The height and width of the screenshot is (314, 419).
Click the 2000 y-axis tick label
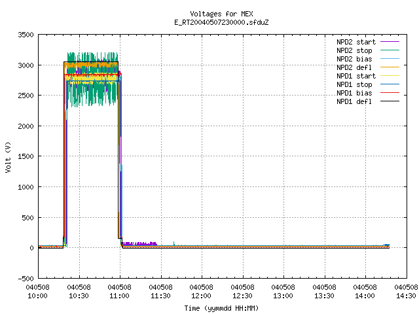[26, 126]
